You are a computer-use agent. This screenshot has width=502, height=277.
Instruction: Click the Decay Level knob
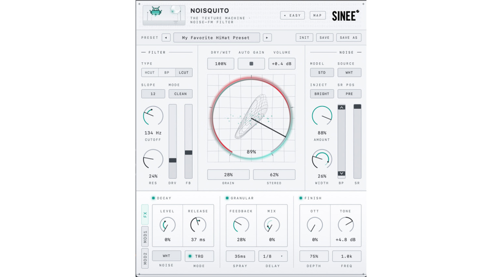[168, 225]
